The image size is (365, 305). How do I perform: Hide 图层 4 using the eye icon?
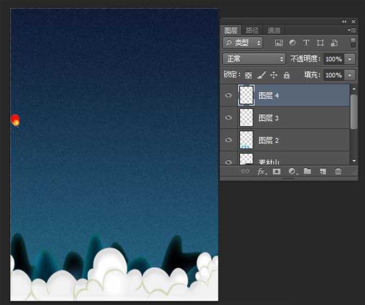pyautogui.click(x=229, y=95)
